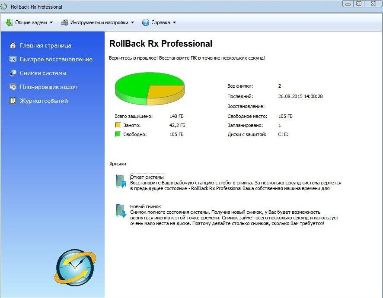Select the Новый снимок link
This screenshot has height=298, width=383.
(145, 206)
